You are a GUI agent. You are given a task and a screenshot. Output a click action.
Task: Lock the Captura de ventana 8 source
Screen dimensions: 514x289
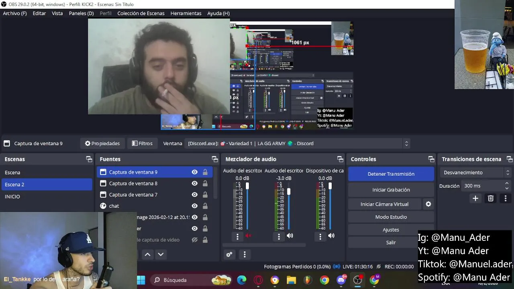pyautogui.click(x=205, y=183)
